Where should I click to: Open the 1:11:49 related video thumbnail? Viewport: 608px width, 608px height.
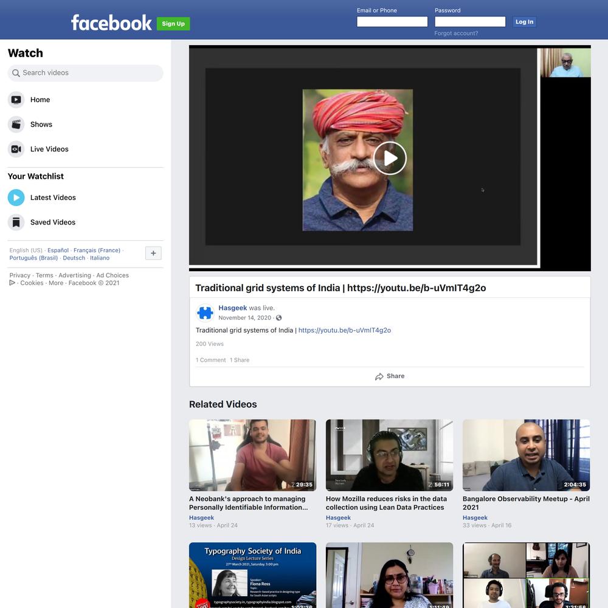[389, 575]
